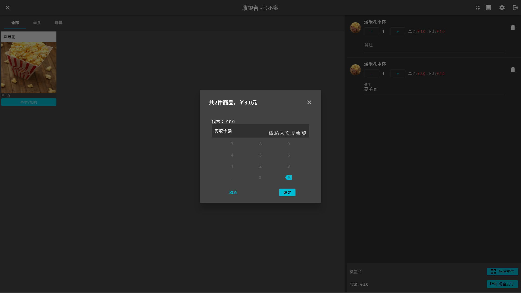Delete the 爆米花小杯 cart item
This screenshot has width=521, height=293.
pyautogui.click(x=513, y=28)
